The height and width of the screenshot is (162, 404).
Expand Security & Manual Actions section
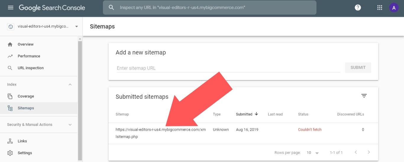[70, 125]
